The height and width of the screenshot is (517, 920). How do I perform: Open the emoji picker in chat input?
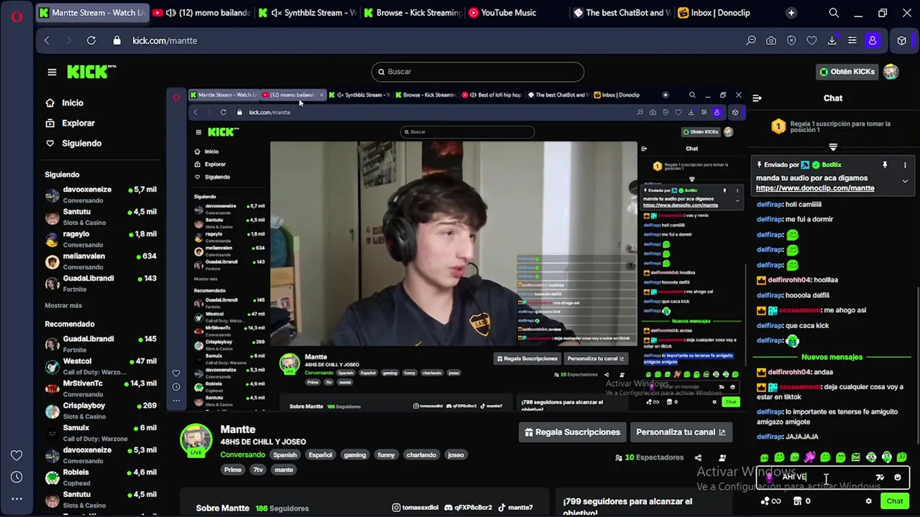coord(897,478)
